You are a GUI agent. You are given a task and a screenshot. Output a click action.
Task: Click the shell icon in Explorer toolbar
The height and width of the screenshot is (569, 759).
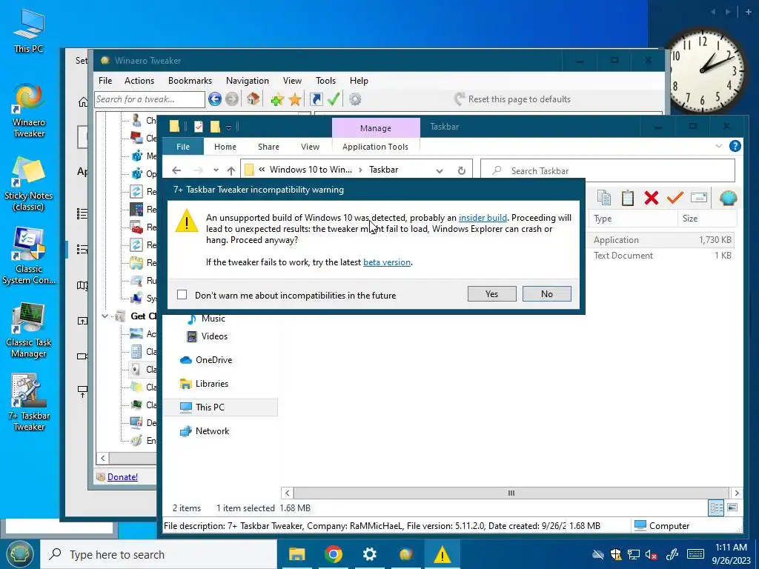[x=728, y=197]
